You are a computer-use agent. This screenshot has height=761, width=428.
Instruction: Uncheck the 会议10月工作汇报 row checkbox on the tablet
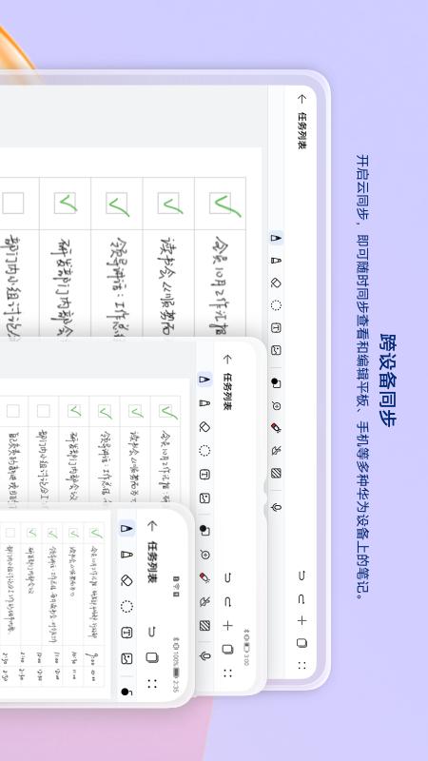222,204
